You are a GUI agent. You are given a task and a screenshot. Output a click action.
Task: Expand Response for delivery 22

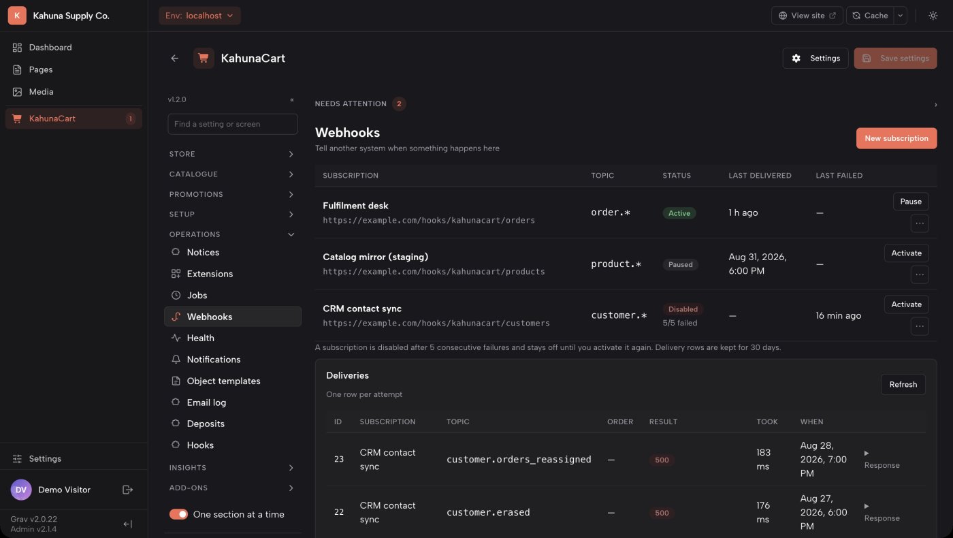tap(882, 512)
